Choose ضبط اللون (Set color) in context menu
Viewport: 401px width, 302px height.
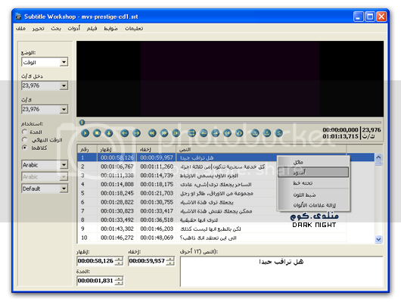pos(313,195)
